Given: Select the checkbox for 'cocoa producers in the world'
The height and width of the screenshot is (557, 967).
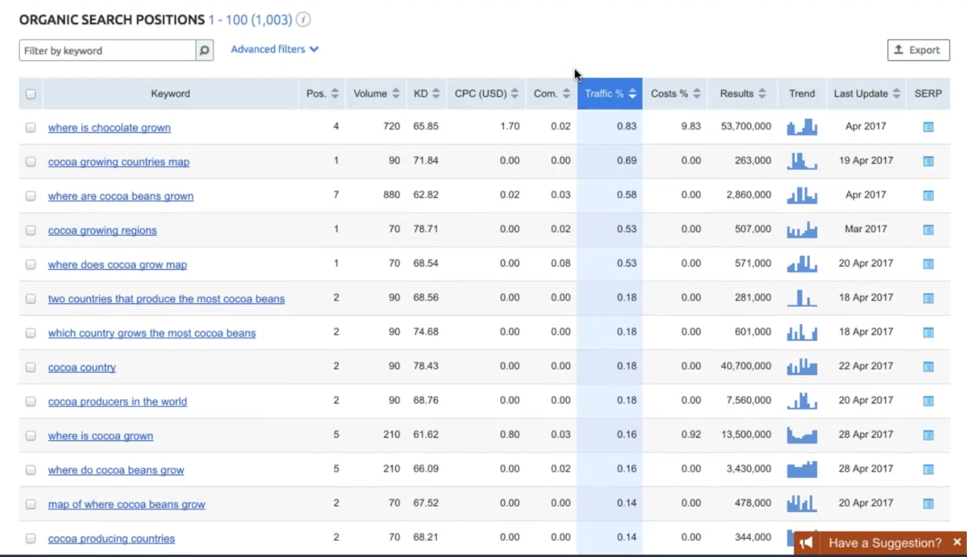Looking at the screenshot, I should (x=31, y=401).
